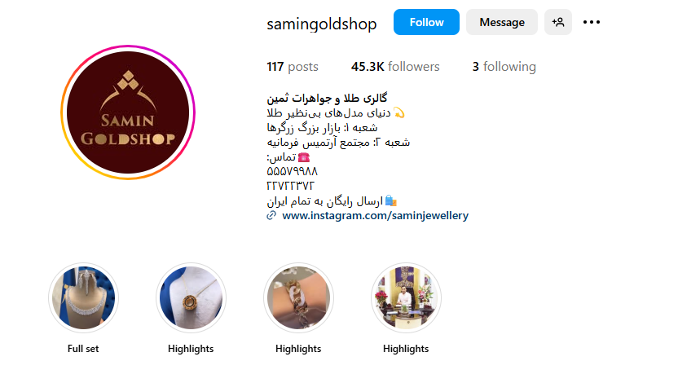Click the sparkle emoji in bio
Screen dimensions: 700x383
pos(398,113)
